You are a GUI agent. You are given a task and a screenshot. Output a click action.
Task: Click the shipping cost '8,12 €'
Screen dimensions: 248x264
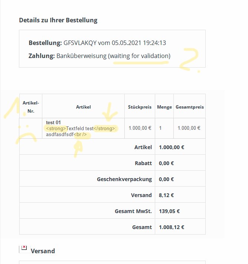[x=167, y=195]
